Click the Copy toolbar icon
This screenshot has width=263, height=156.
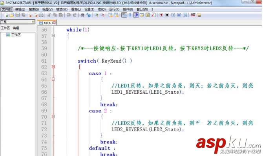click(55, 15)
